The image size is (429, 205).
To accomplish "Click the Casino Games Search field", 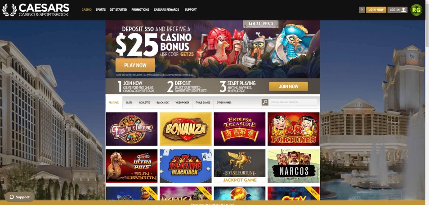I will click(293, 102).
